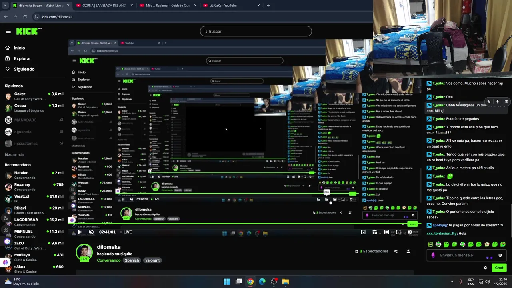
Task: Open player settings gear
Action: click(410, 232)
